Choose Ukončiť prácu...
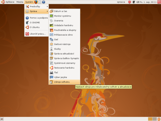The width and height of the screenshot is (161, 121). 36,34
